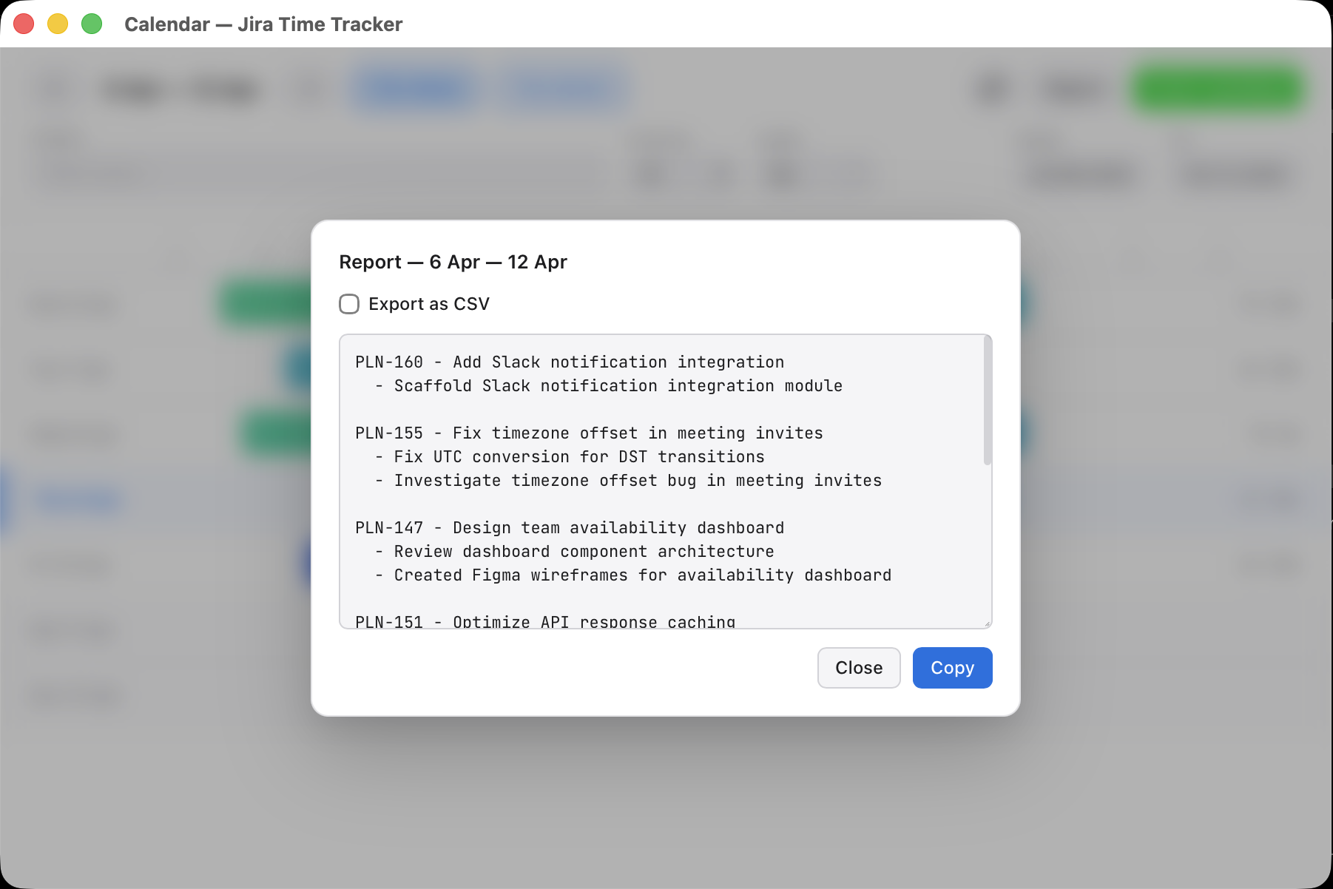The height and width of the screenshot is (889, 1333).
Task: Click the text area resize handle corner
Action: pyautogui.click(x=987, y=623)
